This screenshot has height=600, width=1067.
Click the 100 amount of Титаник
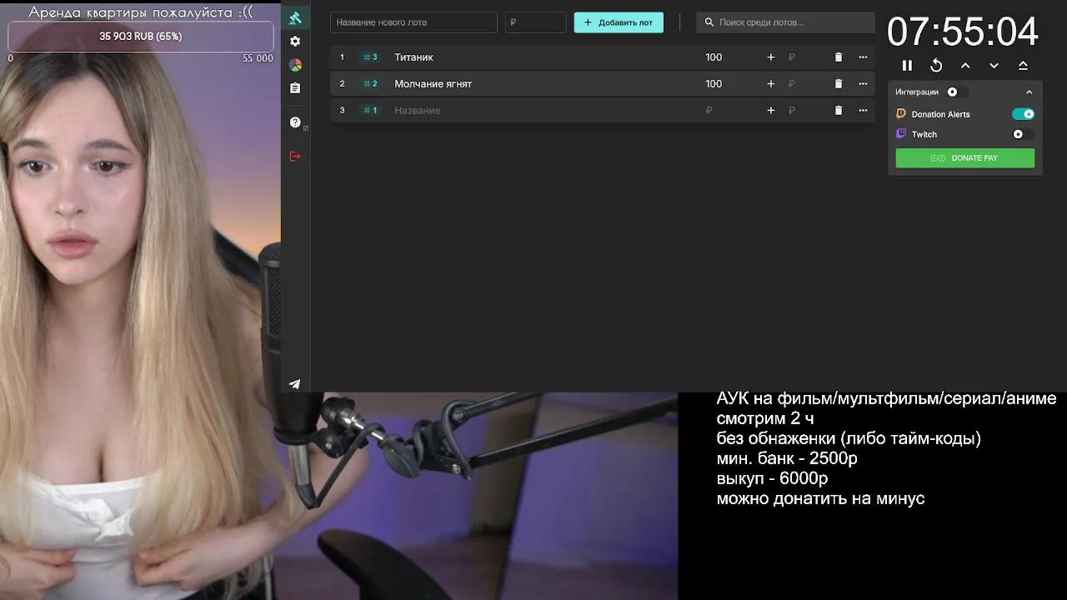coord(714,57)
